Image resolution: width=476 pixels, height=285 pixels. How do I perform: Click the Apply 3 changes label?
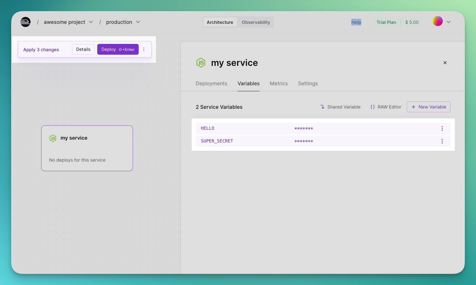[41, 50]
